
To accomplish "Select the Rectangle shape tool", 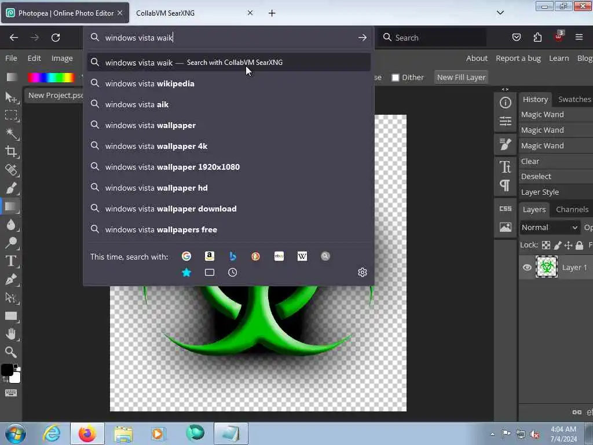I will click(11, 316).
